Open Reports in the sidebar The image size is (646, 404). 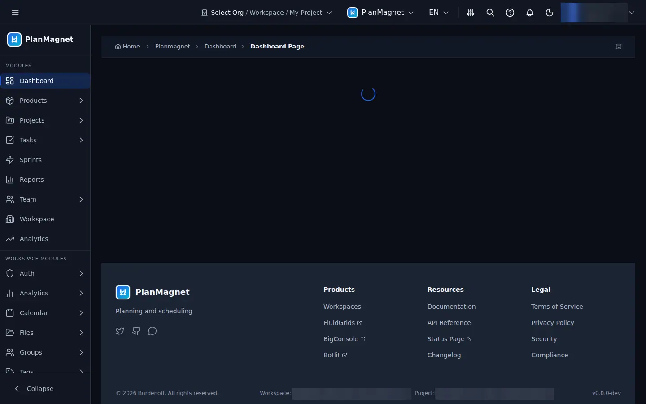coord(45,180)
